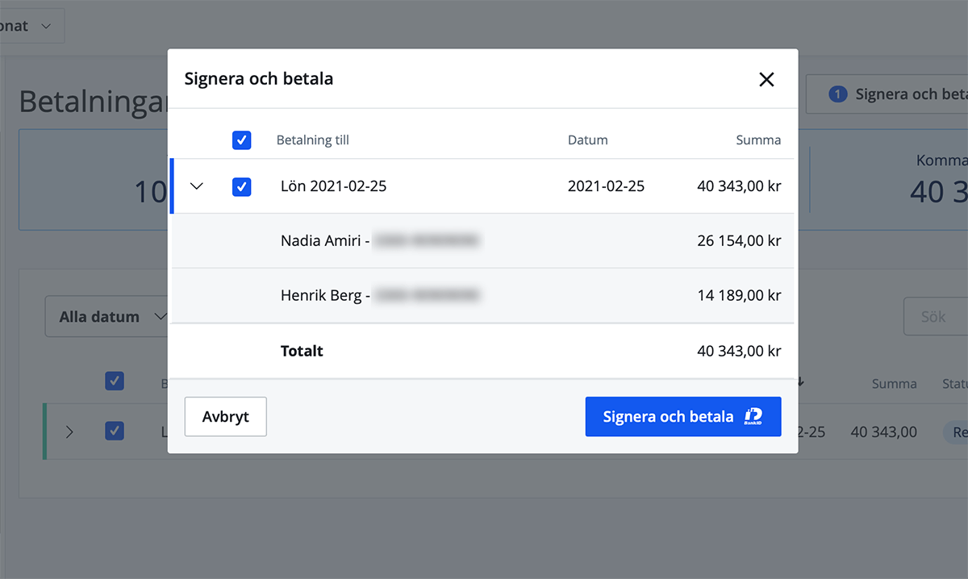The width and height of the screenshot is (968, 579).
Task: Uncheck the Lön 2021-02-25 checkbox in the dialog
Action: click(x=241, y=186)
